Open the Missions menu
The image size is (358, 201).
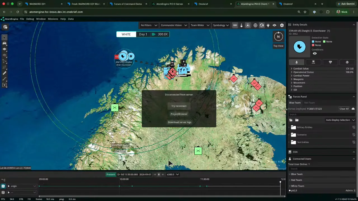(53, 19)
